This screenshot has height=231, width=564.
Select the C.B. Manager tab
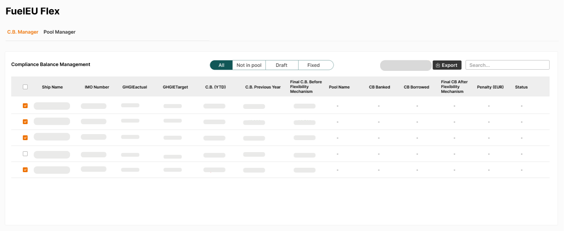pyautogui.click(x=22, y=32)
